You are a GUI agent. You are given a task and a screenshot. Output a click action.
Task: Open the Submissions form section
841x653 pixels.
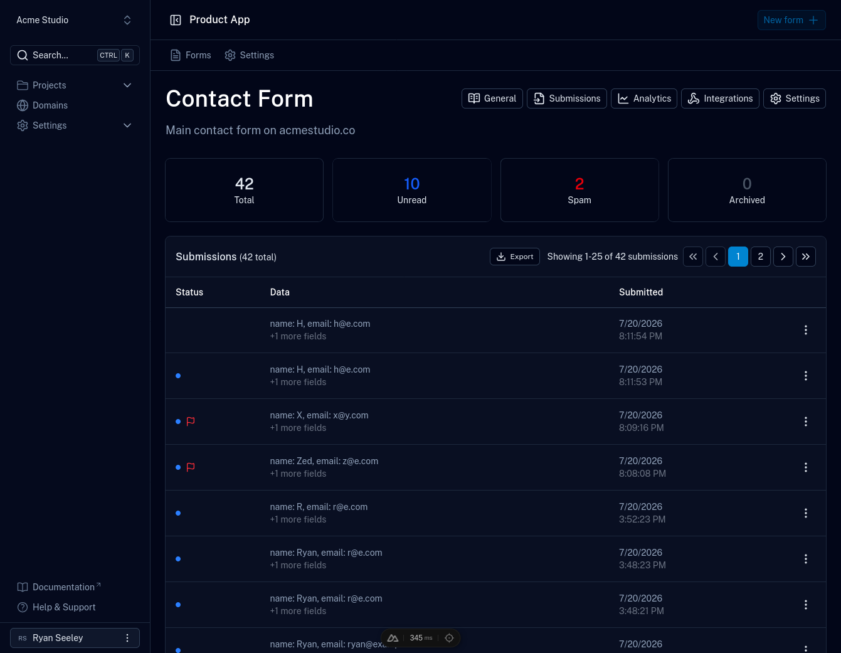(567, 98)
